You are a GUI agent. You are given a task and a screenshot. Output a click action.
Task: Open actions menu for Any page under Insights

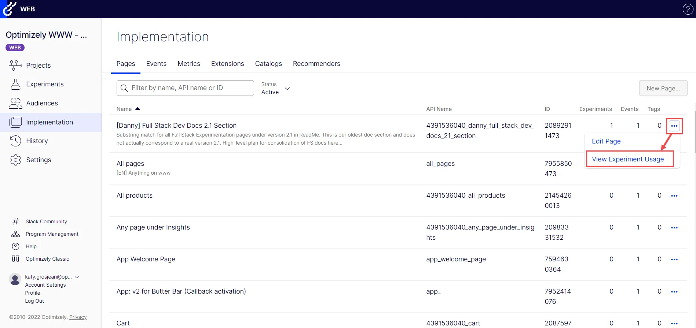pyautogui.click(x=674, y=228)
